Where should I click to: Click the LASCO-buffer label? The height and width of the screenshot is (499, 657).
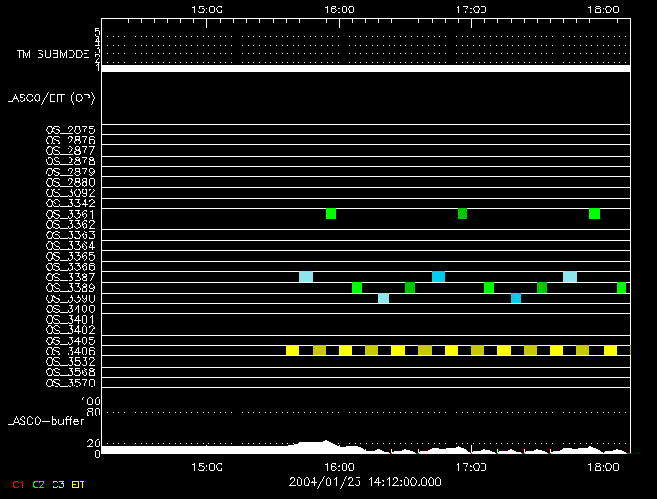coord(40,421)
